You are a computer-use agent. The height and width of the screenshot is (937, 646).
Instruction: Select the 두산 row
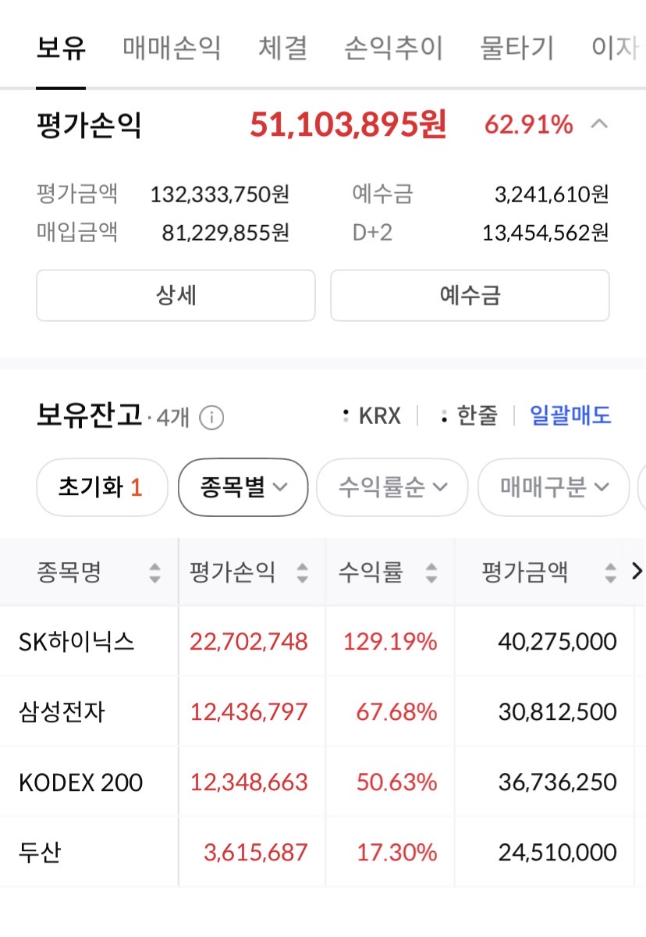click(323, 852)
